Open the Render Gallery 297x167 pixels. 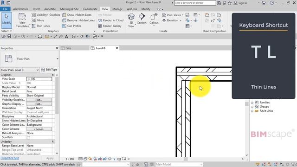pos(110,26)
